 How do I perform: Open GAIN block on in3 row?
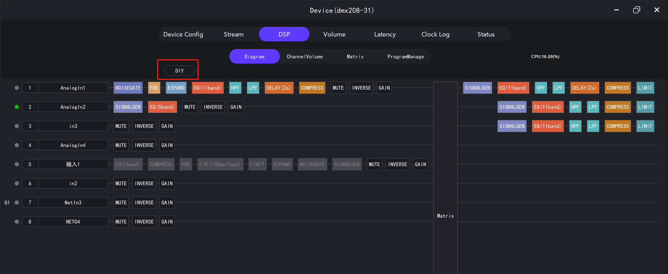point(167,126)
